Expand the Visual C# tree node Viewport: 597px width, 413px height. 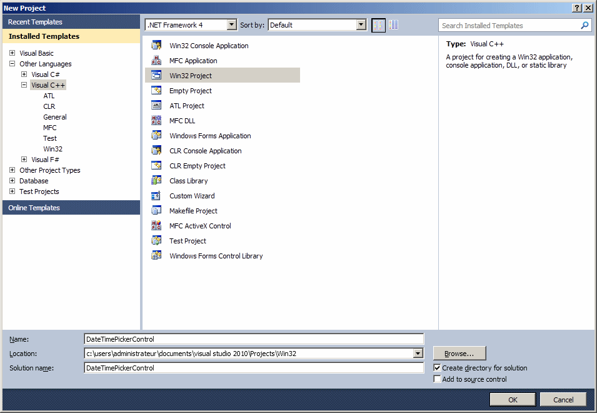point(24,74)
